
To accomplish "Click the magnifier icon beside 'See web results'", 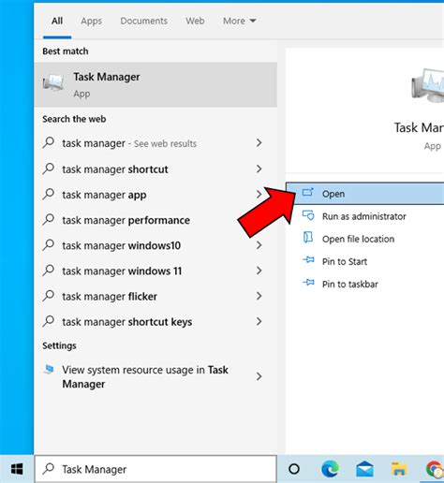I will 49,142.
